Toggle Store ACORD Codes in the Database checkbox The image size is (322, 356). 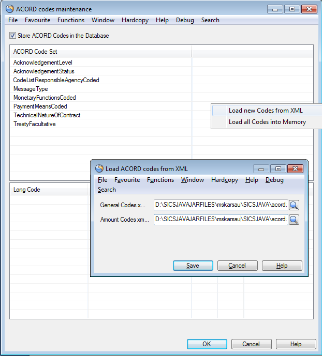click(x=12, y=36)
